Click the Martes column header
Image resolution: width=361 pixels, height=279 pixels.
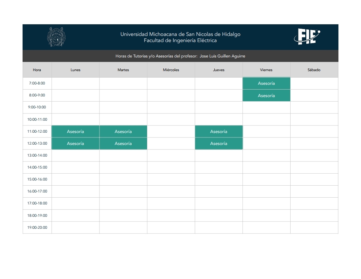coord(123,70)
